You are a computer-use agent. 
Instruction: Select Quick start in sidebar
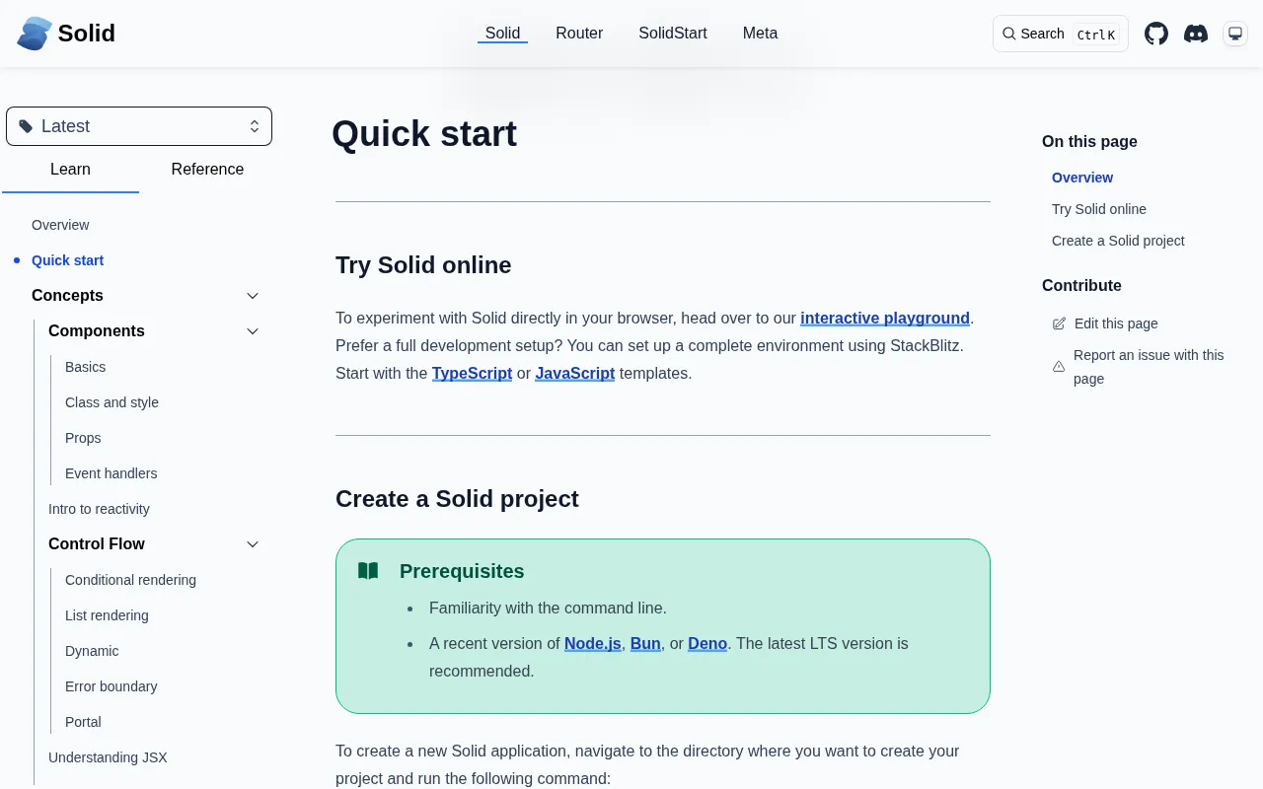67,260
